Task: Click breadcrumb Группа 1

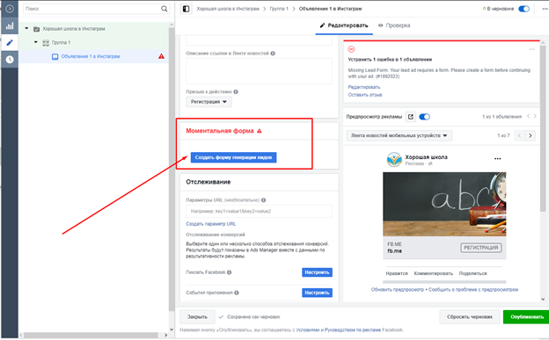Action: [x=279, y=9]
